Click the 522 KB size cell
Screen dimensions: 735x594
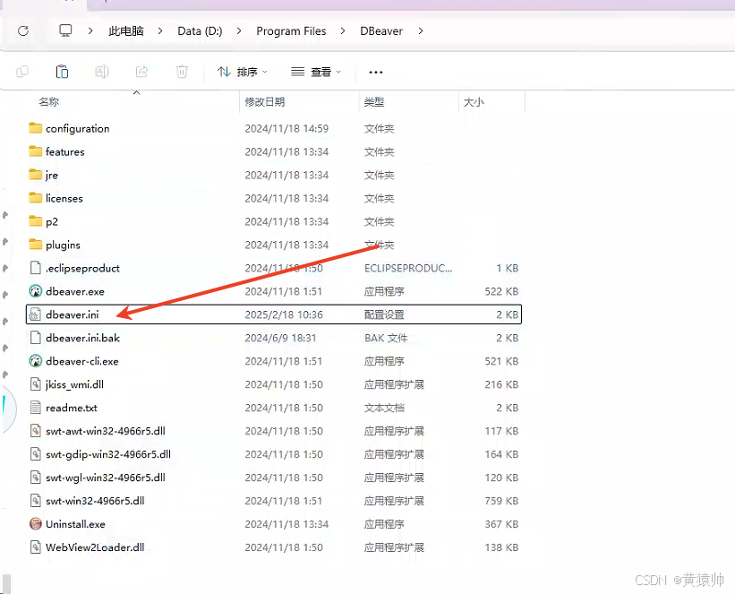501,291
